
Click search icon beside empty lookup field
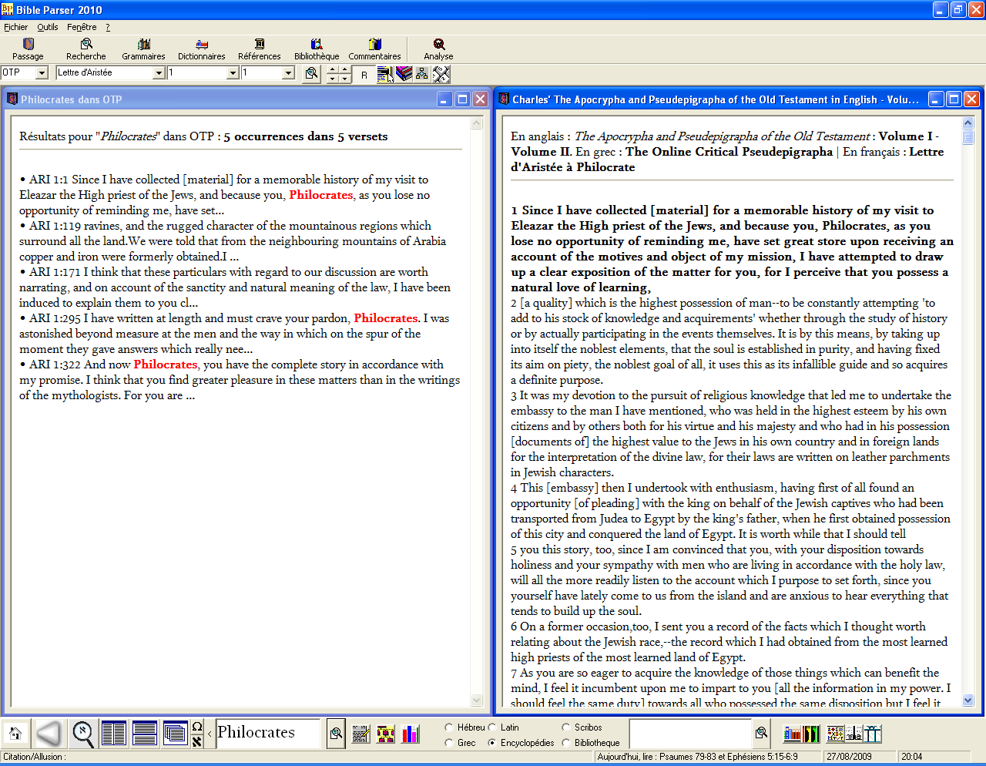(761, 734)
